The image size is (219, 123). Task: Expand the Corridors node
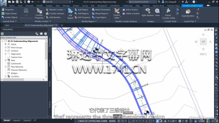point(6,76)
